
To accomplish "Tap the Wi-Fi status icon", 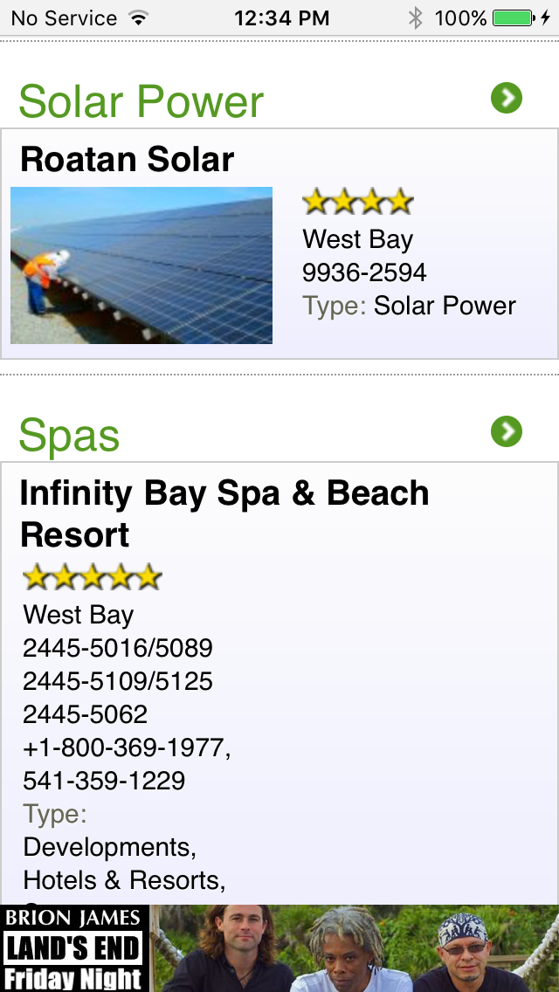I will [x=138, y=17].
